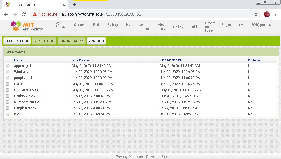Sort by the Published column header
The height and width of the screenshot is (159, 281).
click(255, 60)
